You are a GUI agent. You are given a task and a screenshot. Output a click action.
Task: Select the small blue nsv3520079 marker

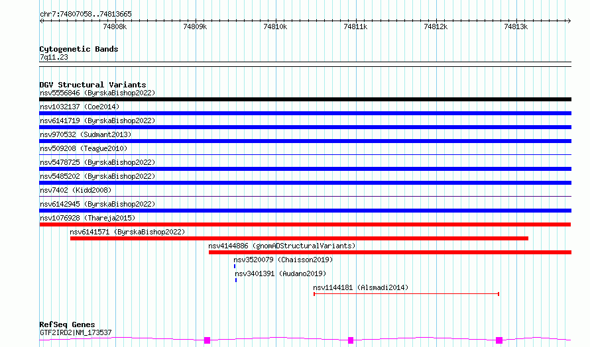point(235,266)
